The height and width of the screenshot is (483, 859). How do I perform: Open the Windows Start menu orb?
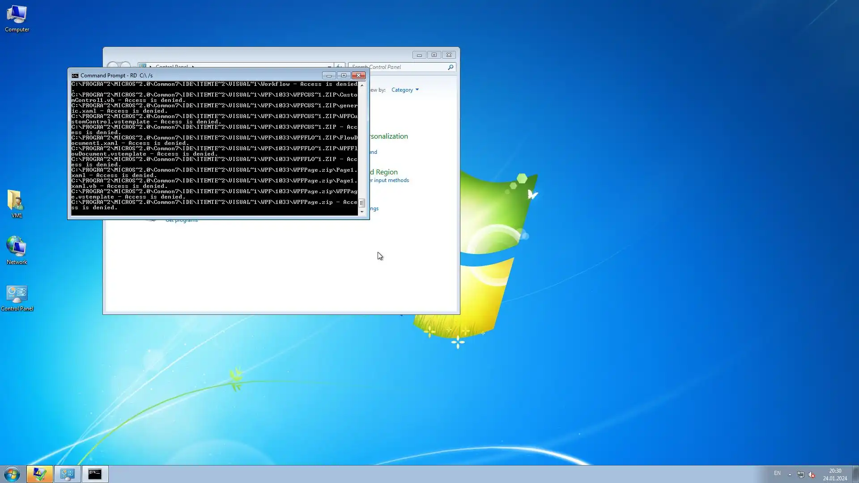[12, 474]
